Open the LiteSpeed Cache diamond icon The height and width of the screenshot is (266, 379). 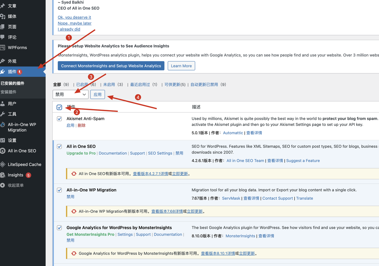(x=3, y=165)
